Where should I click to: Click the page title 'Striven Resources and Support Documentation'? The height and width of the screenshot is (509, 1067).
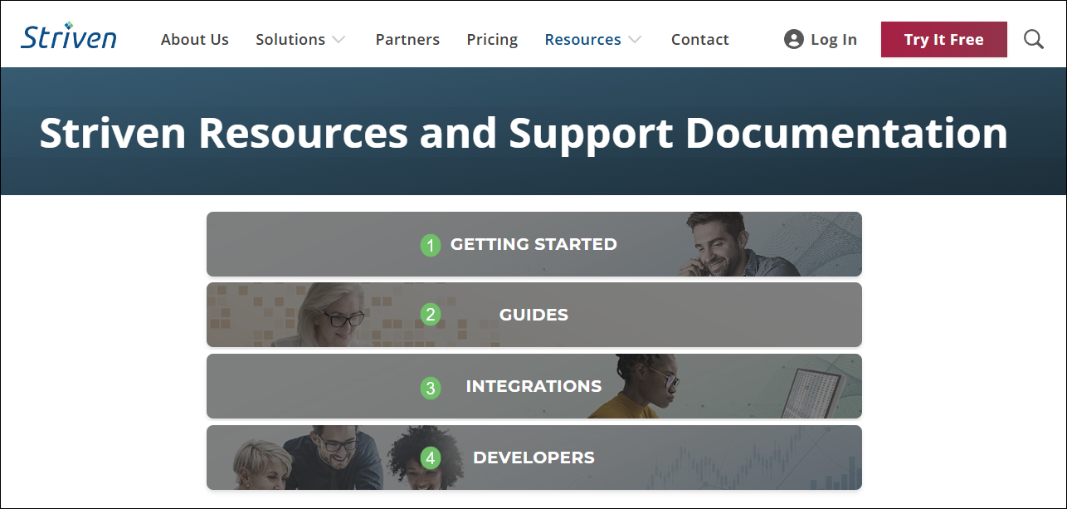(x=524, y=132)
